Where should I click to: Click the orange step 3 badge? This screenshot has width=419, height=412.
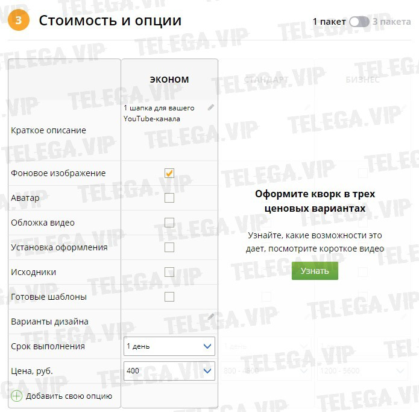point(19,21)
